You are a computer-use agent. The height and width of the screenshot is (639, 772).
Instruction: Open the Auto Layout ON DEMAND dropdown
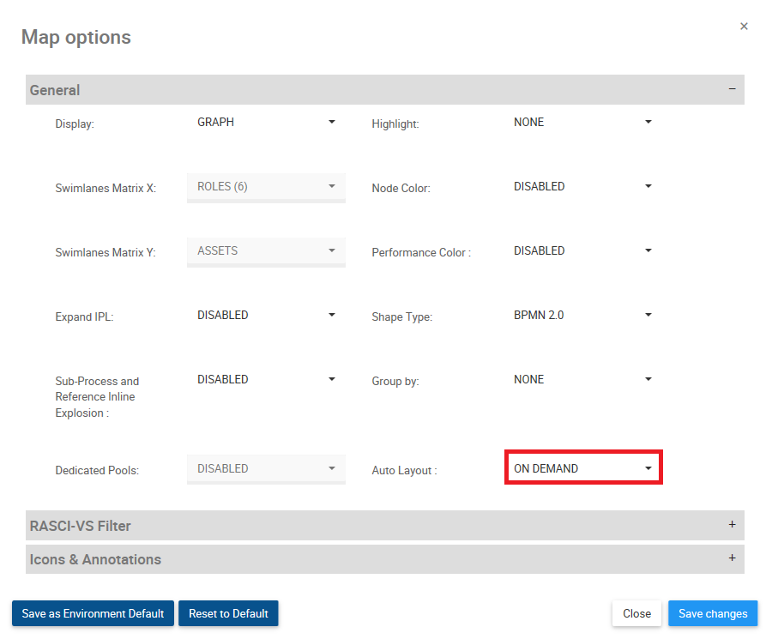(x=582, y=469)
